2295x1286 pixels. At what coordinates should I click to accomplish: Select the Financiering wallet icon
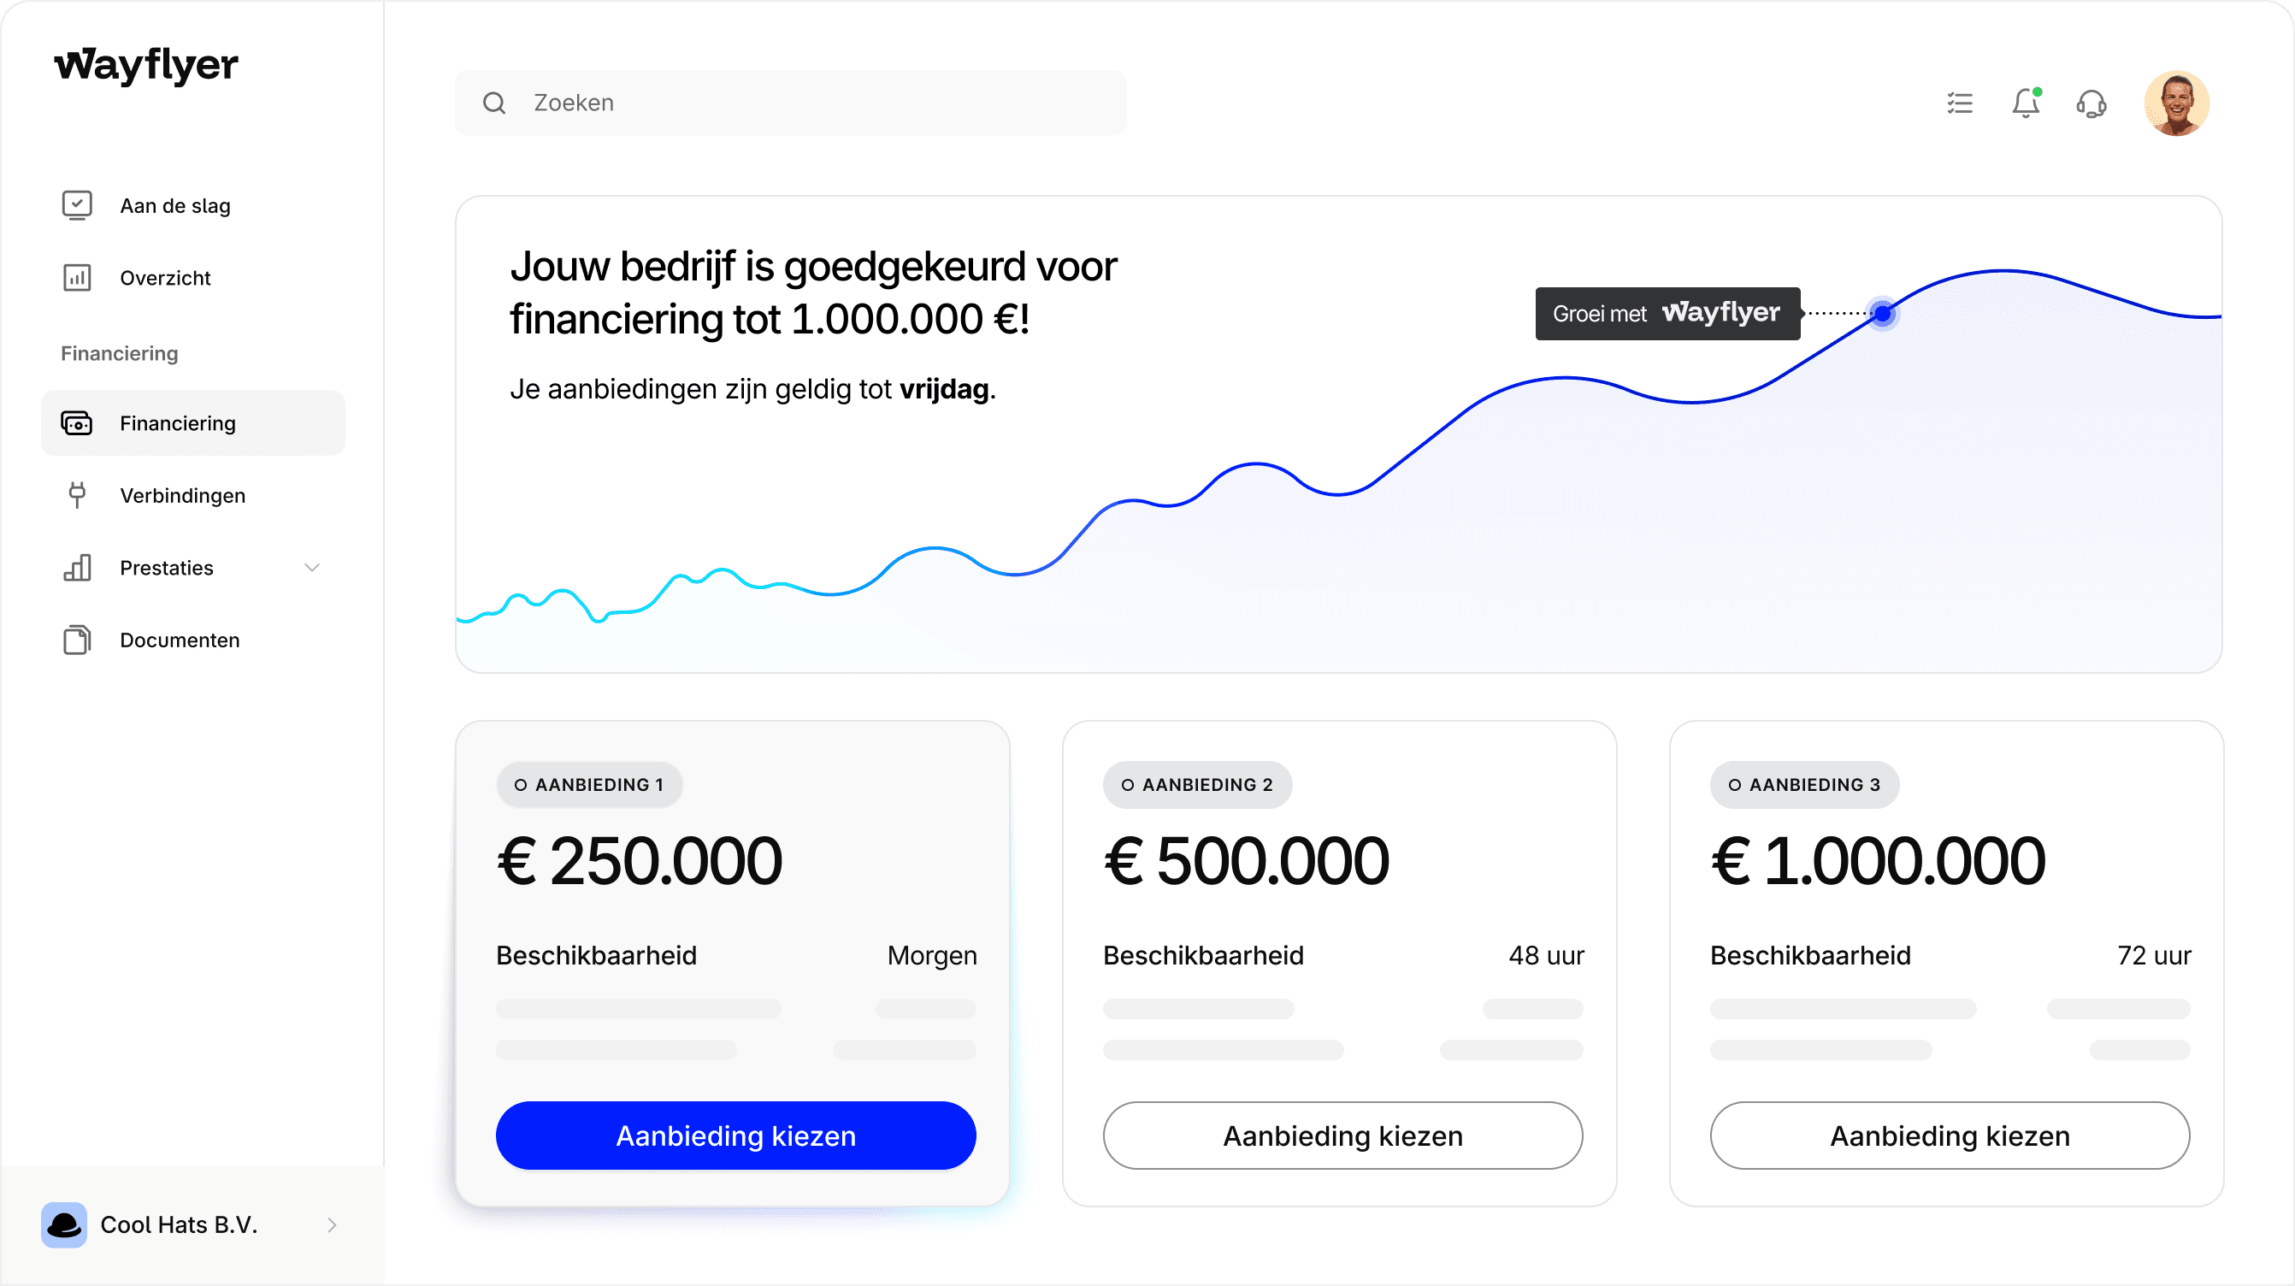(77, 423)
